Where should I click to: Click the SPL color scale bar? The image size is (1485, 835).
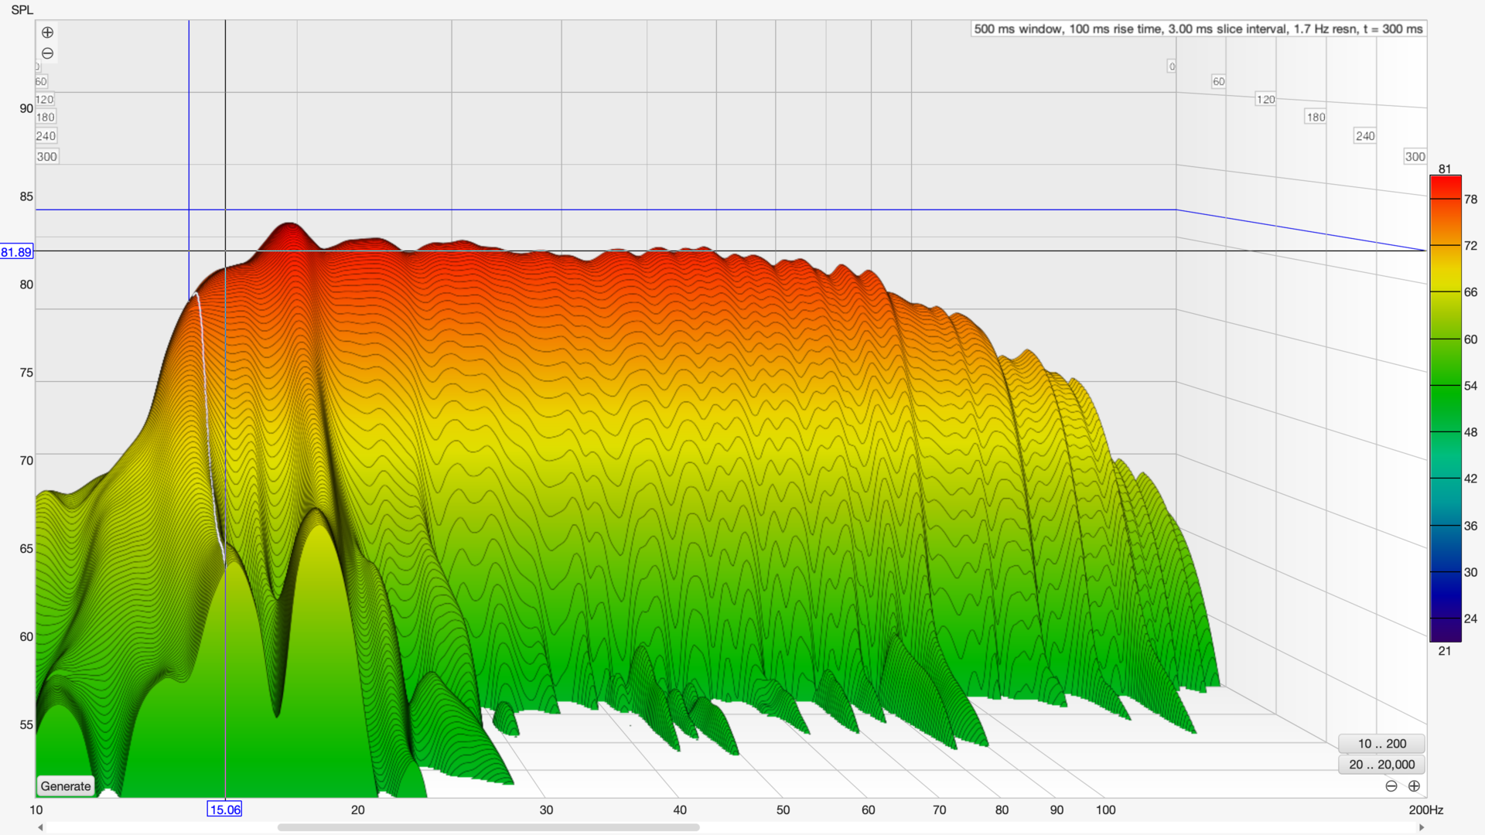[x=1445, y=410]
